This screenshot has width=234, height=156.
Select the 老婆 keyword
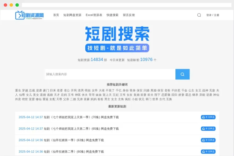[60, 90]
